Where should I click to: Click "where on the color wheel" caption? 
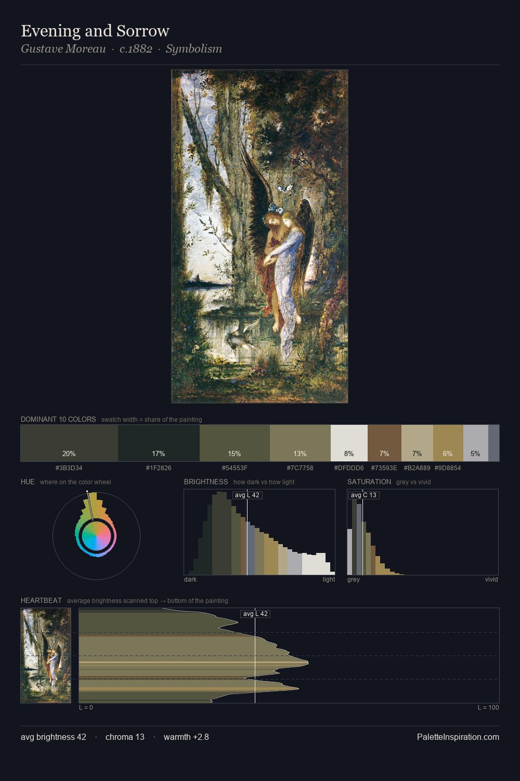[75, 482]
